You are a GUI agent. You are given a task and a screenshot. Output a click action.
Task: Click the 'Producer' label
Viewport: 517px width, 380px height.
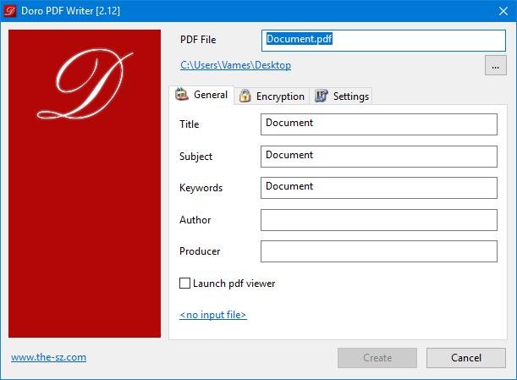pos(200,251)
